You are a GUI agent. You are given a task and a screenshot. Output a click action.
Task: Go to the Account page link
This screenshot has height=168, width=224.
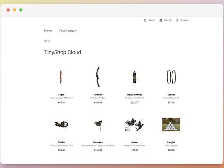[x=184, y=20]
